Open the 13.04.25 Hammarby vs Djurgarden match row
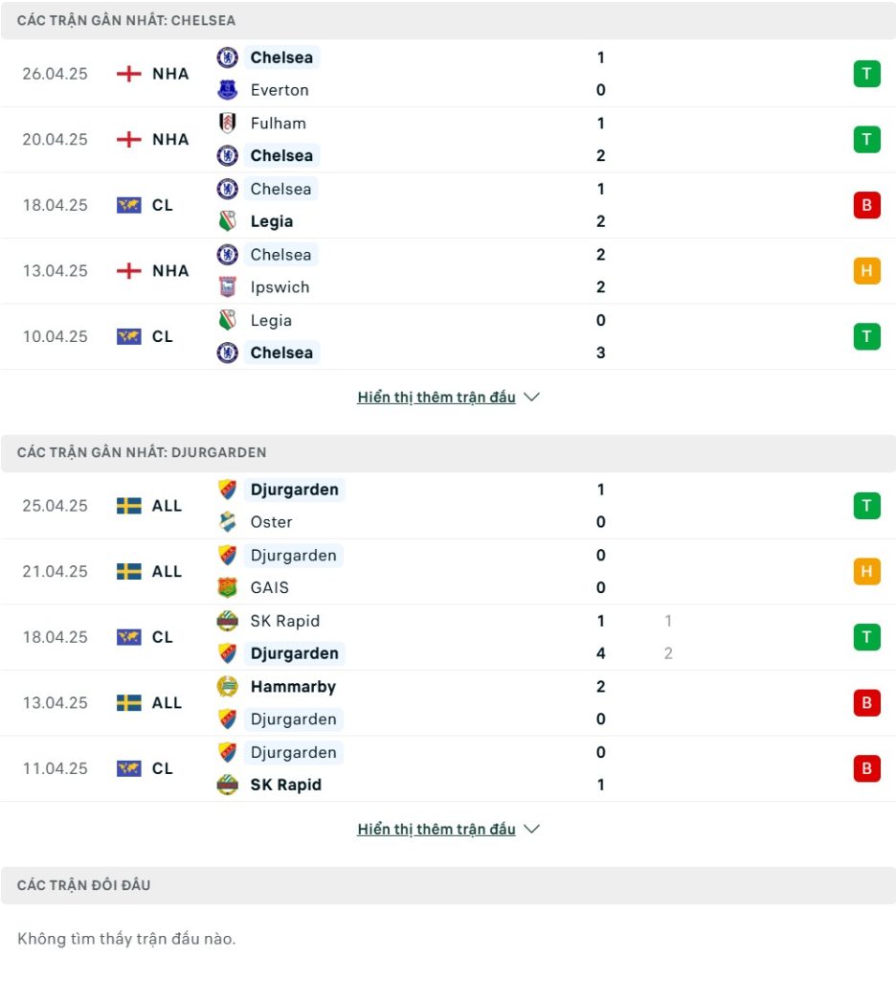896x981 pixels. coord(448,702)
